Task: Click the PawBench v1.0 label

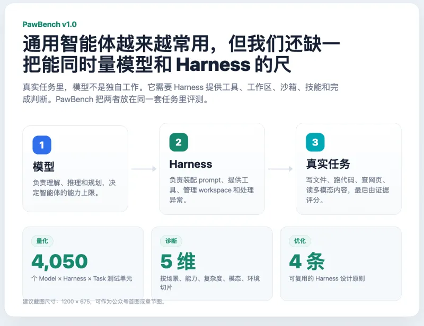Action: pyautogui.click(x=49, y=24)
